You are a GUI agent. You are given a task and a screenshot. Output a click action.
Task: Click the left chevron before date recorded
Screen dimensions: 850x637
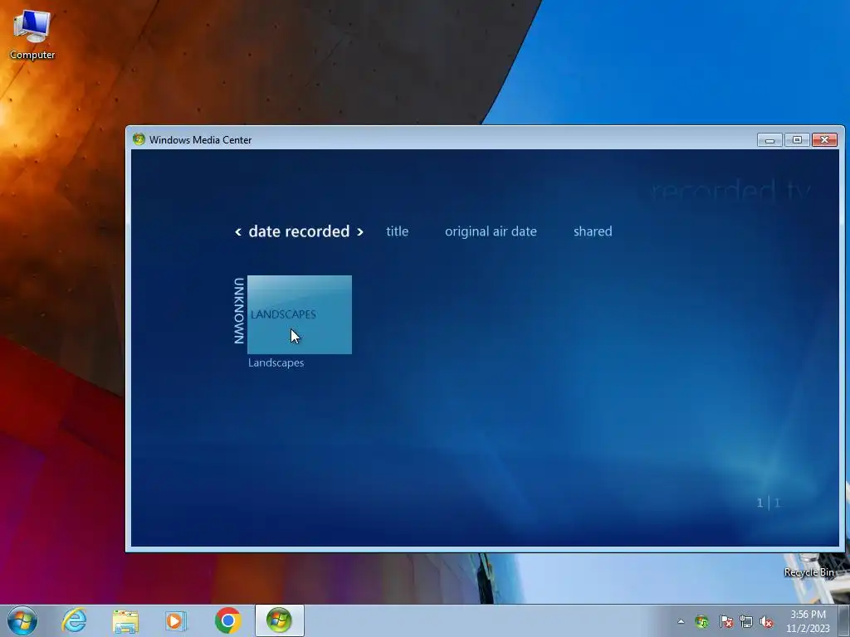coord(238,232)
